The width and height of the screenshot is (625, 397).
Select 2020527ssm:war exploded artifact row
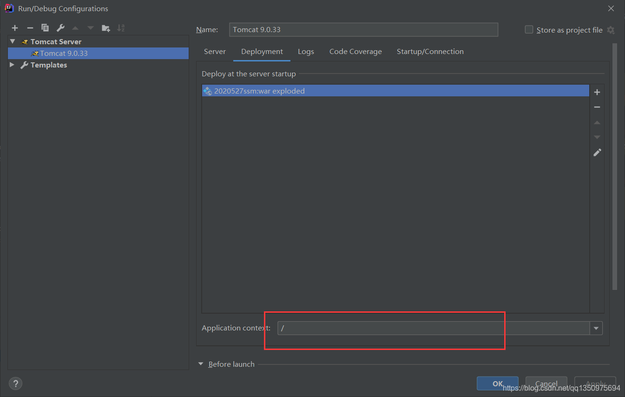pyautogui.click(x=395, y=91)
